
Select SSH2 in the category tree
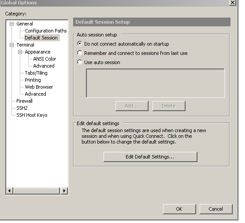(x=22, y=108)
